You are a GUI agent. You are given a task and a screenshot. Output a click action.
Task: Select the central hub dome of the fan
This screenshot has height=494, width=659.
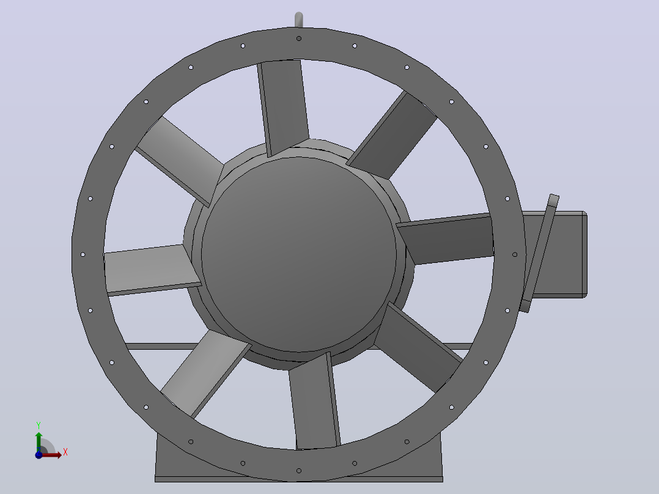tap(299, 254)
